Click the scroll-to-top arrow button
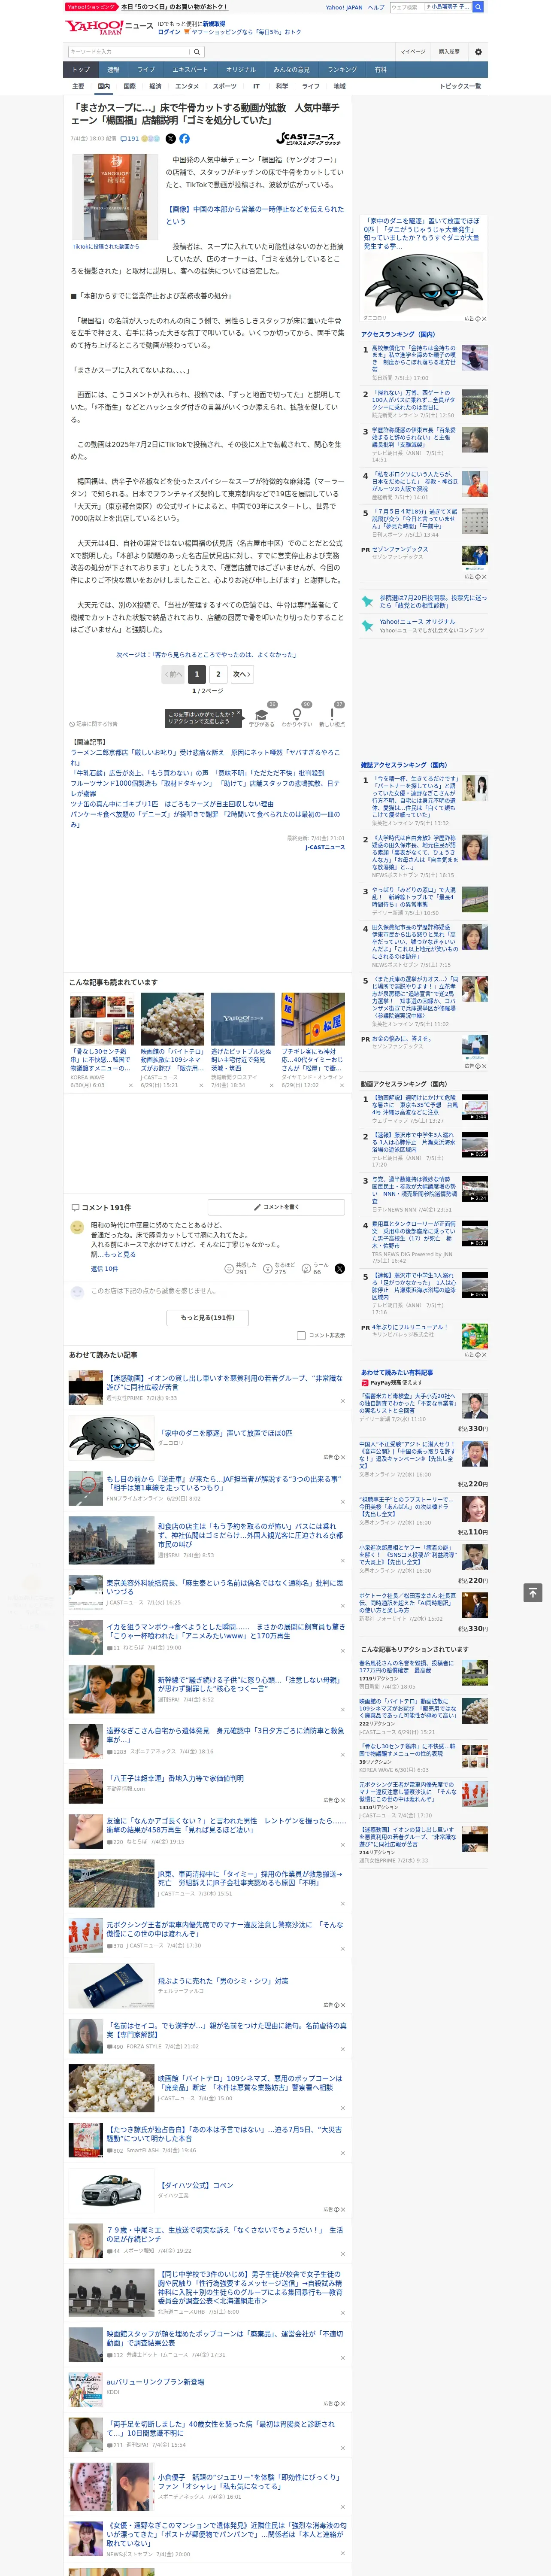551x2576 pixels. (x=533, y=1592)
